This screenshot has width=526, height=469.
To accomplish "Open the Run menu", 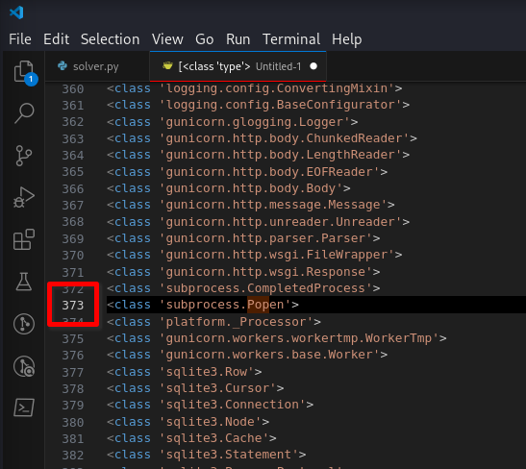I will coord(238,39).
